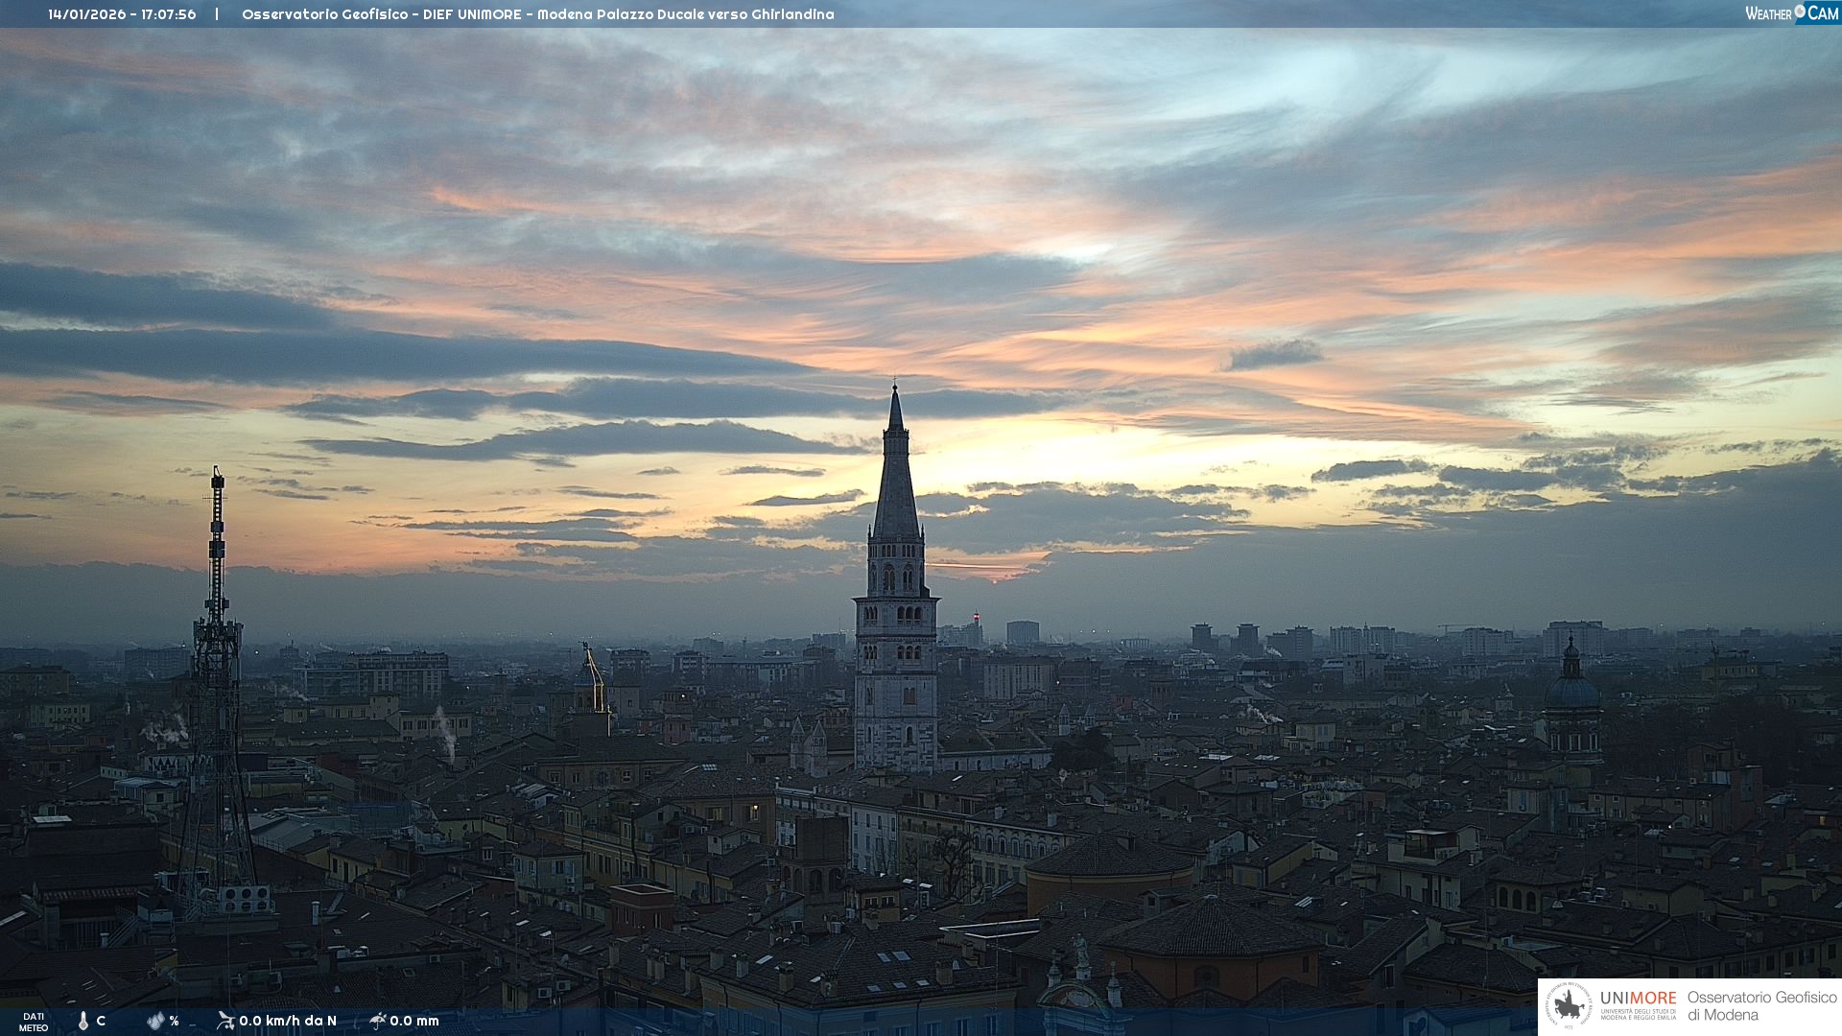
Task: Open the UNIMORE university name link
Action: click(x=1638, y=999)
